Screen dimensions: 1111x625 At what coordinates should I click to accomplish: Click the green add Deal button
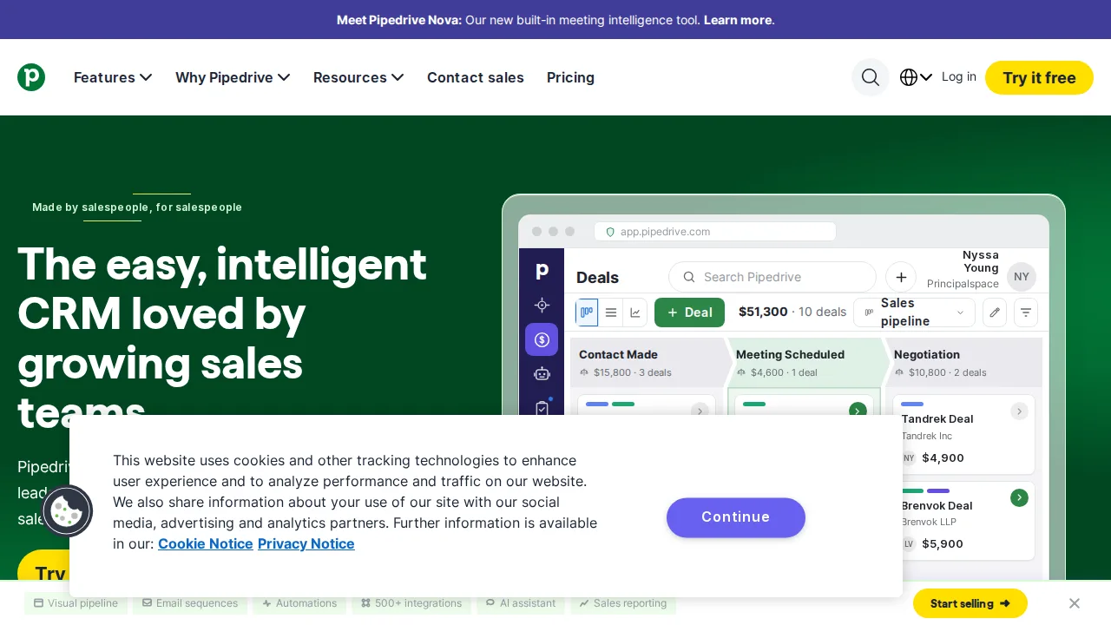689,312
